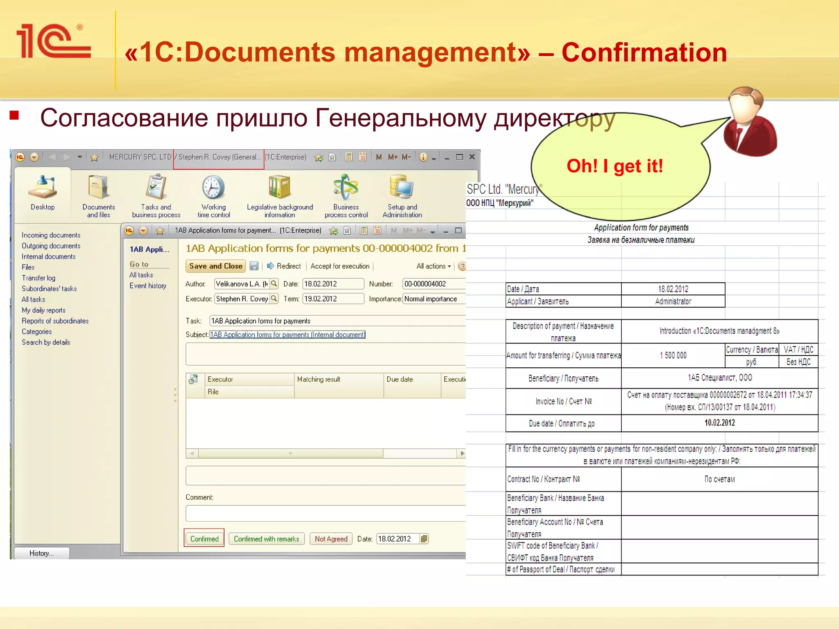Click the Task name field
Viewport: 839px width, 629px height.
pyautogui.click(x=338, y=321)
